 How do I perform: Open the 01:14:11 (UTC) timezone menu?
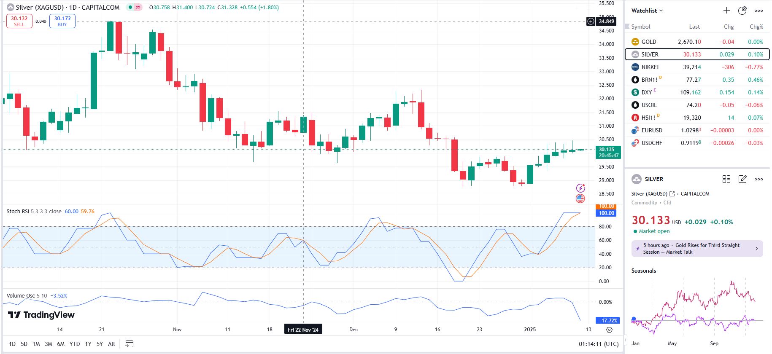598,344
